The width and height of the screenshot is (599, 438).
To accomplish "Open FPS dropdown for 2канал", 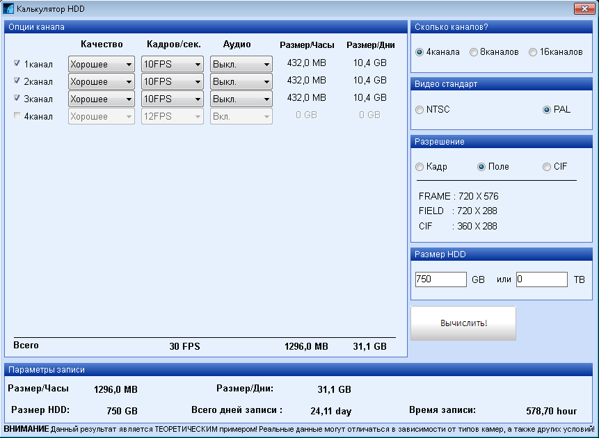I will coord(173,81).
